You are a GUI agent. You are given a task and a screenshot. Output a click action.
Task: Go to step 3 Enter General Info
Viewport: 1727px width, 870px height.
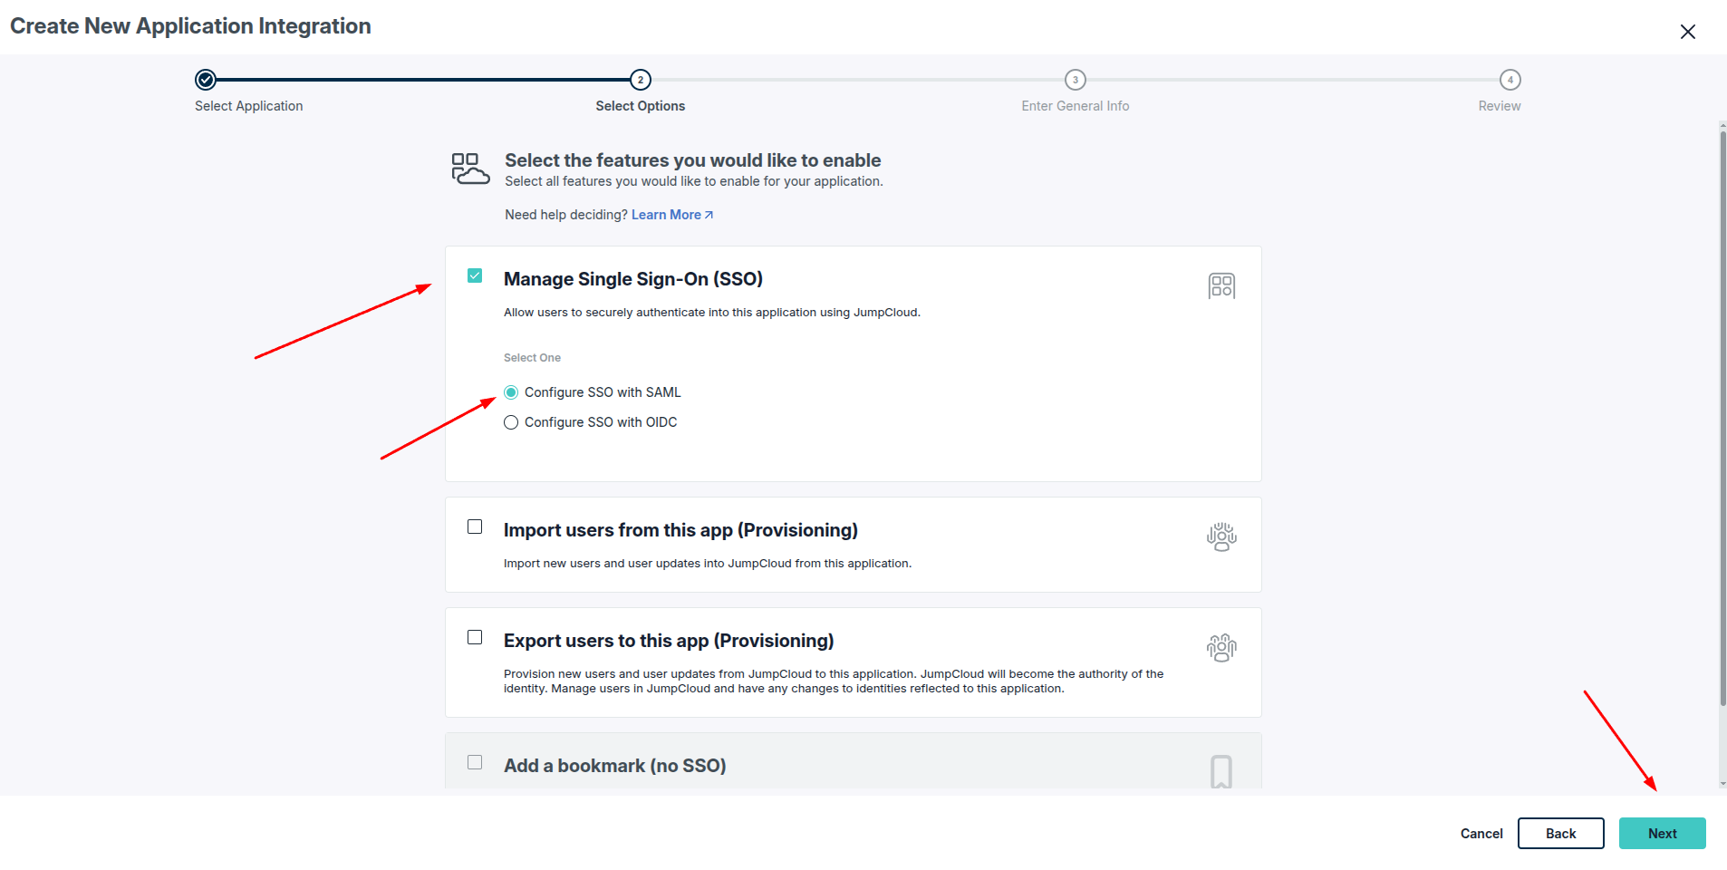coord(1076,80)
